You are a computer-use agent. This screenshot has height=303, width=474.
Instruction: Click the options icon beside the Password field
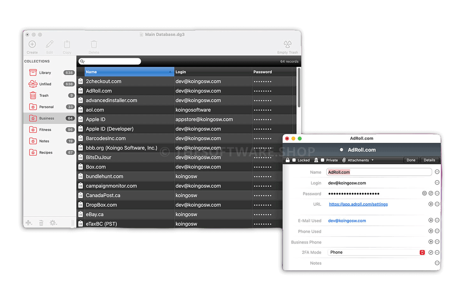tap(437, 193)
